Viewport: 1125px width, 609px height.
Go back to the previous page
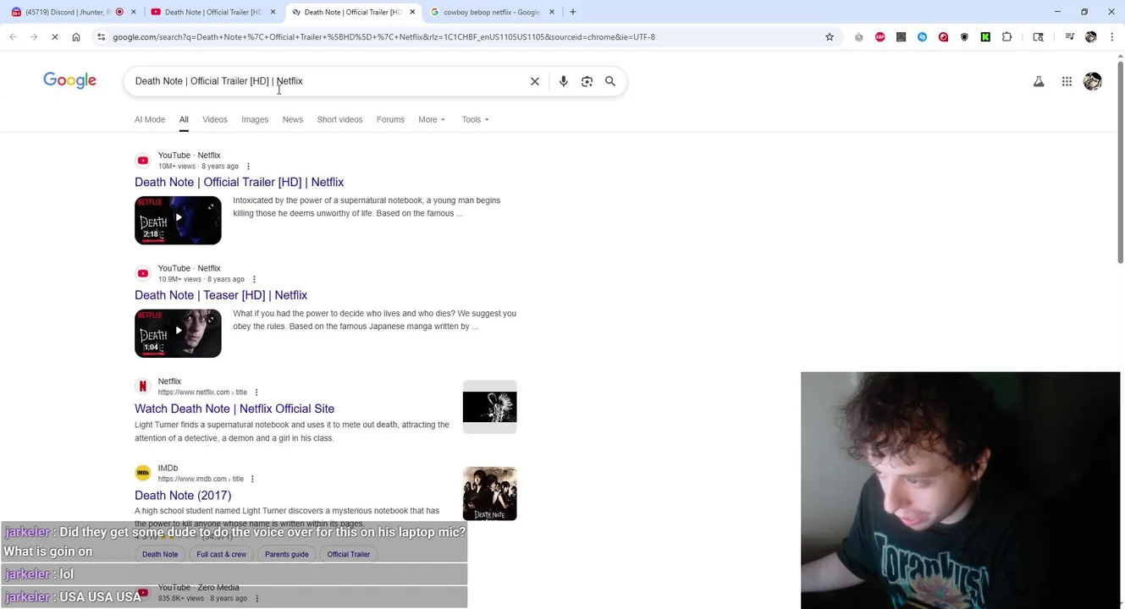pyautogui.click(x=13, y=37)
